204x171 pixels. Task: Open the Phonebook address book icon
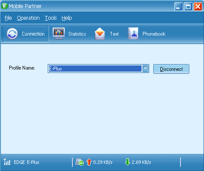pyautogui.click(x=133, y=34)
